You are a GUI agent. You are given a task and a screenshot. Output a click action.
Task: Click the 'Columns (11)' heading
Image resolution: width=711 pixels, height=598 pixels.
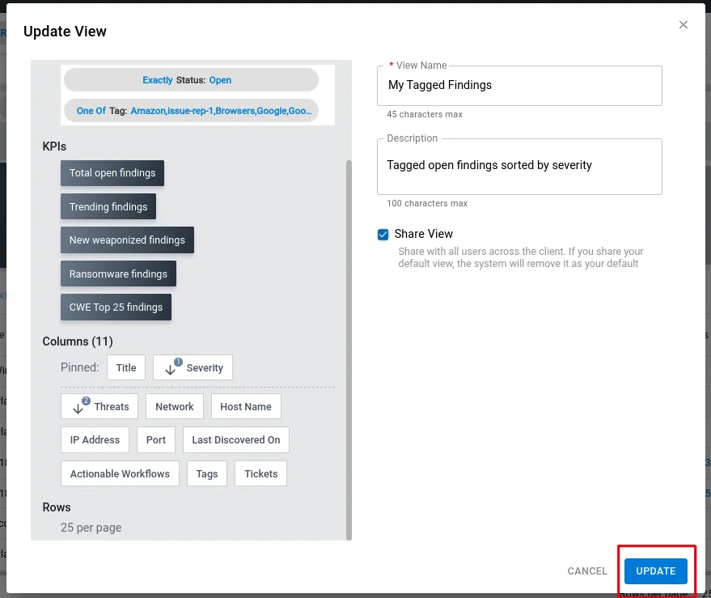point(78,341)
